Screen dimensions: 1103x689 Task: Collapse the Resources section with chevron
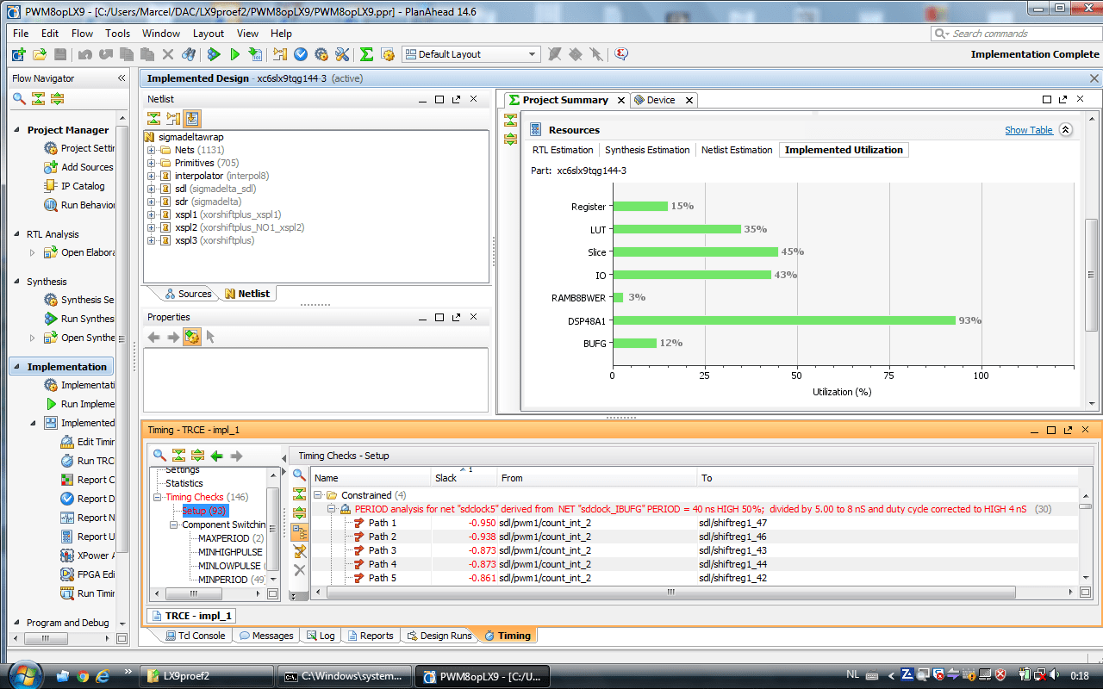point(1066,130)
